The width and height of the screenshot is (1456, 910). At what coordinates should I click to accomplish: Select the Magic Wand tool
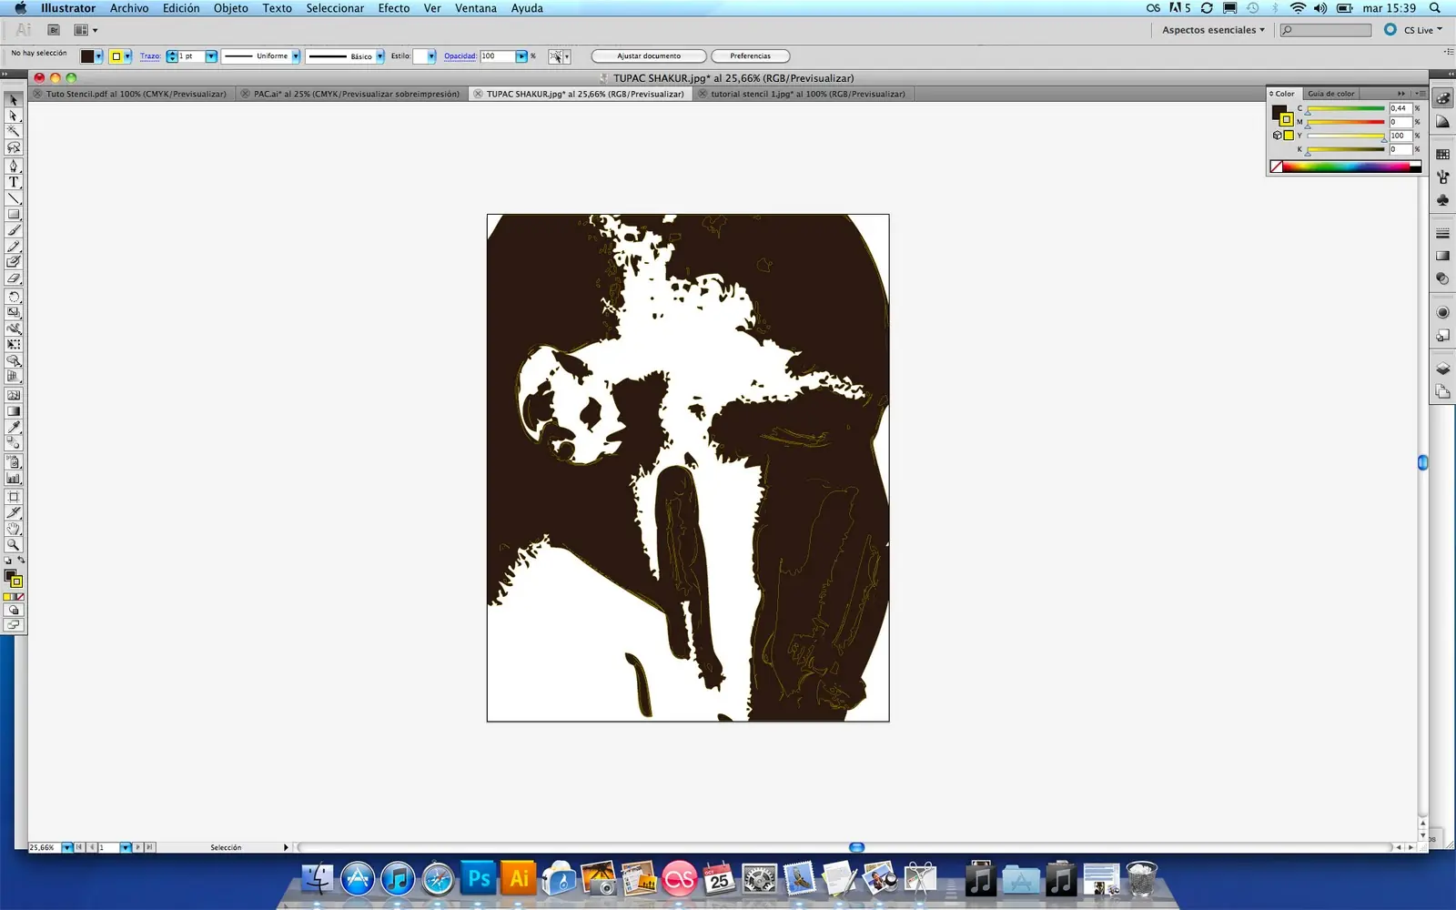pyautogui.click(x=14, y=132)
